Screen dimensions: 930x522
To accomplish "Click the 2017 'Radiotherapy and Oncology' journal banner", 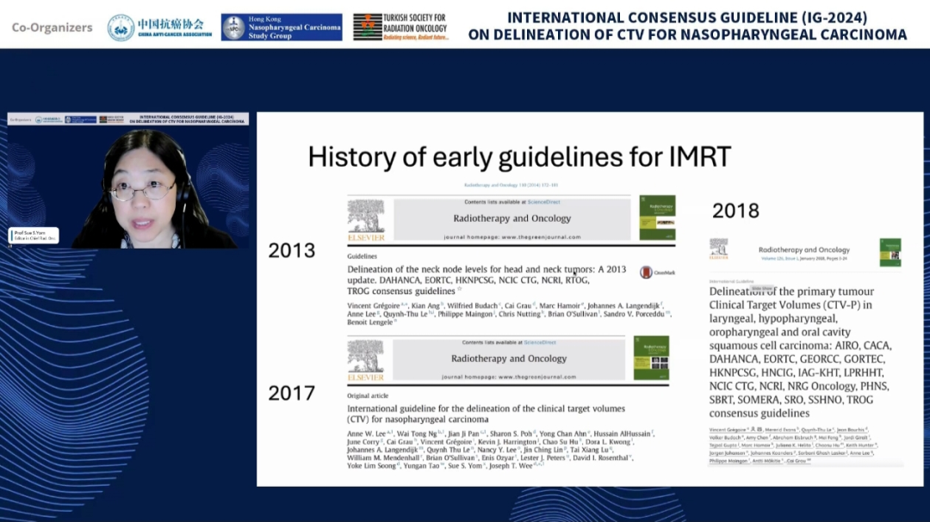I will (509, 359).
